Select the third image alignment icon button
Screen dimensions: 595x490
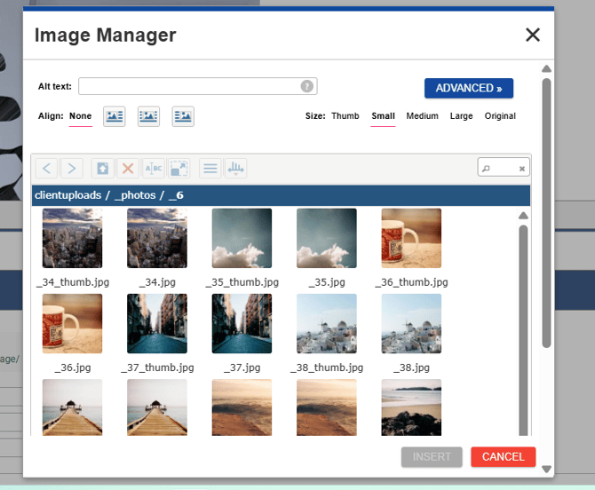[183, 116]
